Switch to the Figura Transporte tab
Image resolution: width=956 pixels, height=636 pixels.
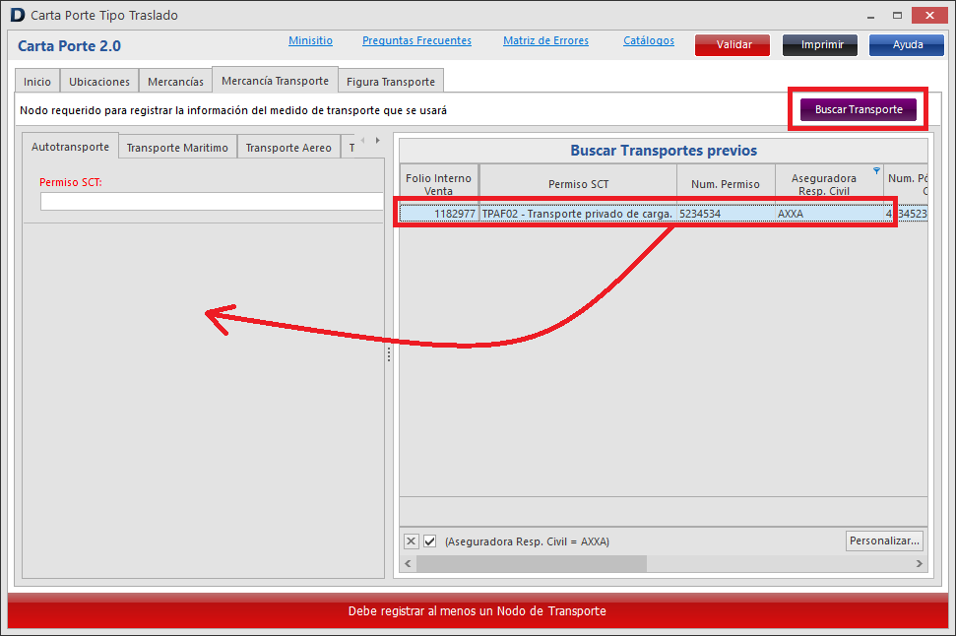[390, 82]
